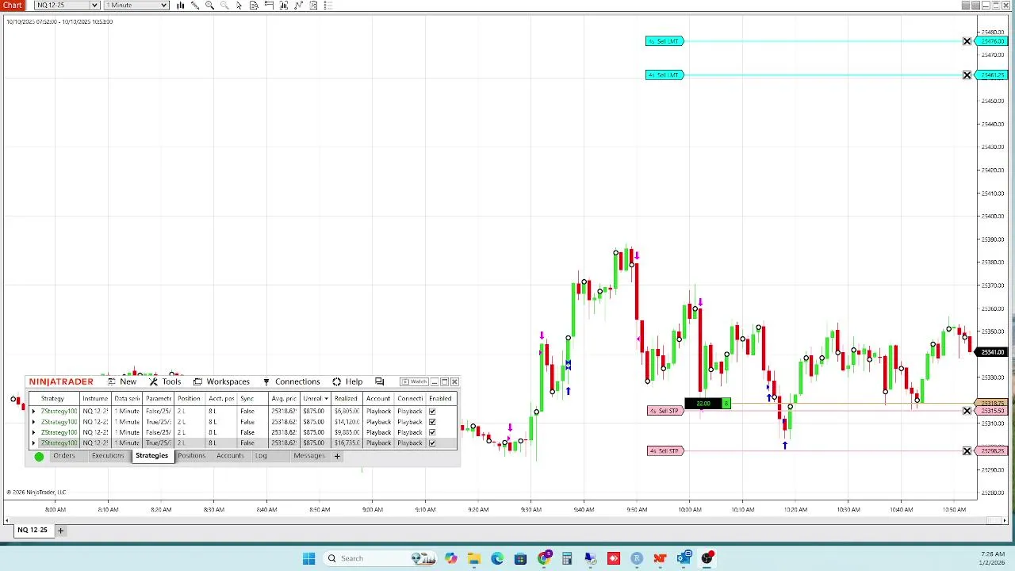Open NinjaTrader icon in the taskbar

coord(660,558)
